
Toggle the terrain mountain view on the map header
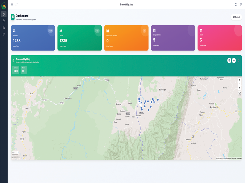(x=234, y=61)
